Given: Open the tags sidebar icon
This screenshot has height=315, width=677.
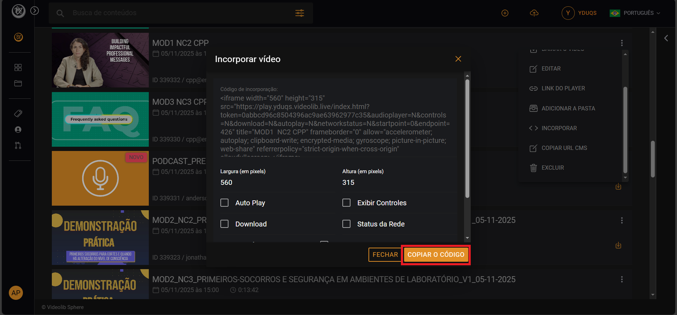Looking at the screenshot, I should (18, 114).
